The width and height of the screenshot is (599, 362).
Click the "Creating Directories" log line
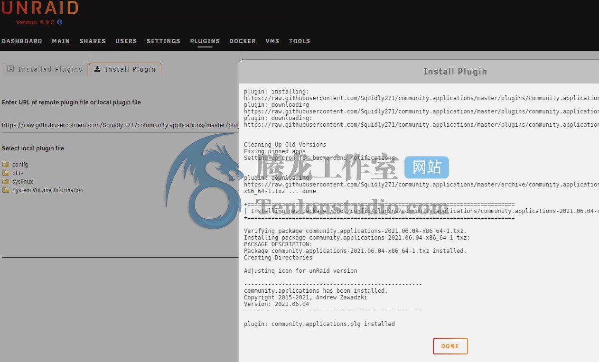278,258
